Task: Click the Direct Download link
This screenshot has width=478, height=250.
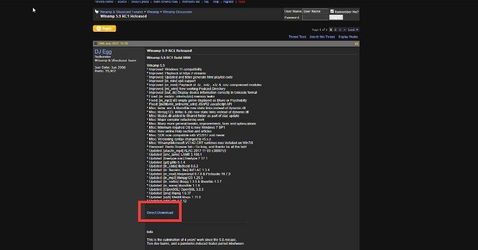Action: (160, 212)
